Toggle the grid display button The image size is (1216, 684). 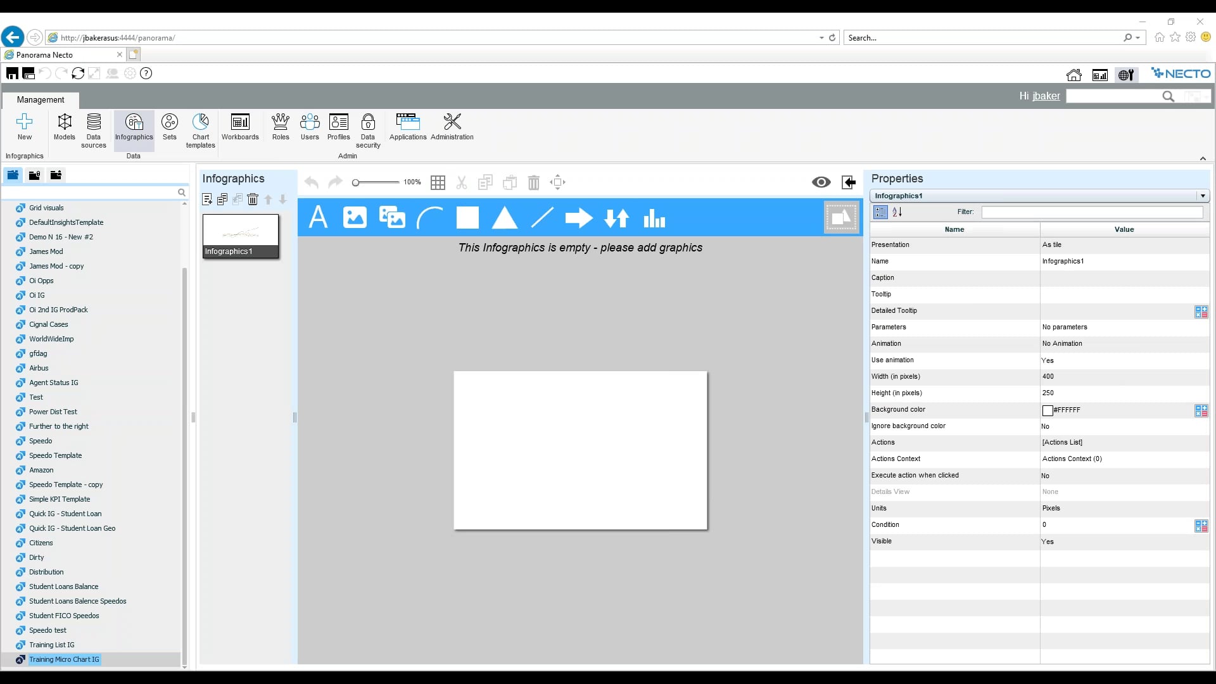point(438,182)
